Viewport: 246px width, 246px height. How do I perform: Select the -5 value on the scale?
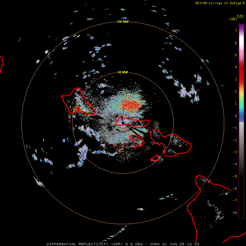(235, 177)
